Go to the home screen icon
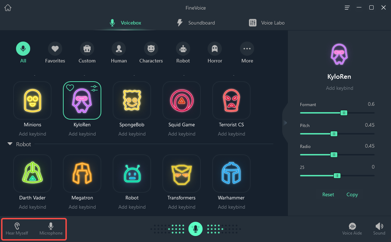This screenshot has height=242, width=391. 8,8
